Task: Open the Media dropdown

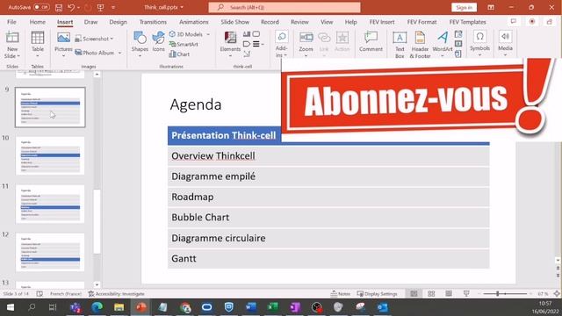Action: point(505,44)
